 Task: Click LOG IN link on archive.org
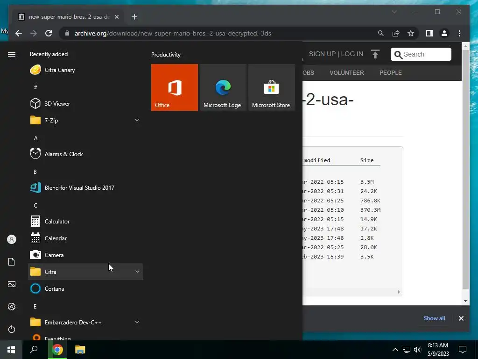(352, 54)
